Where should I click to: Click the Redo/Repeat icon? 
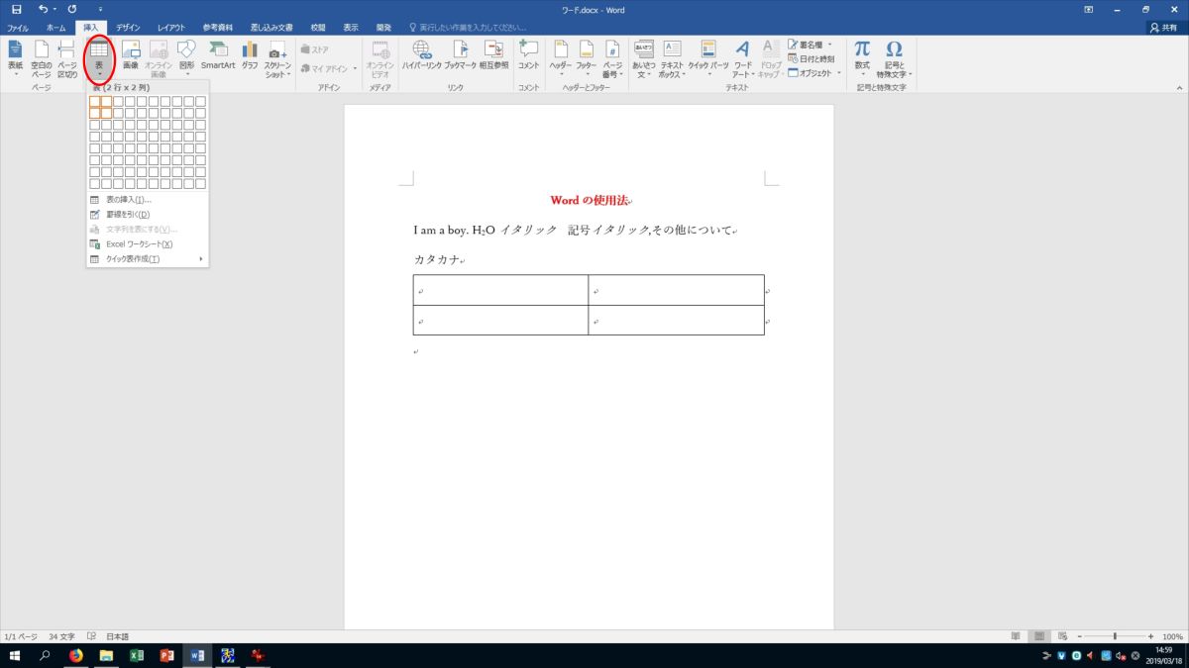click(72, 9)
